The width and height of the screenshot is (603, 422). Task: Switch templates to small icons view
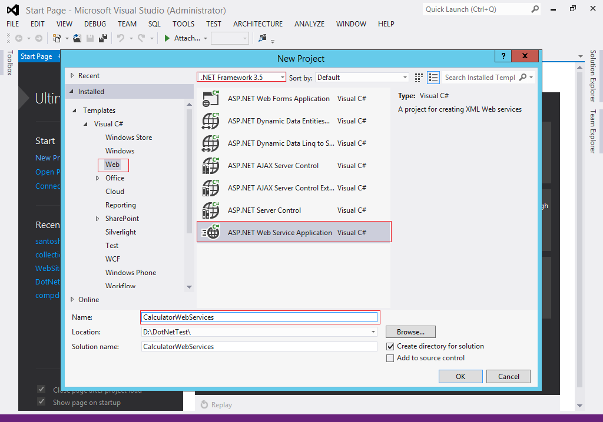(419, 78)
